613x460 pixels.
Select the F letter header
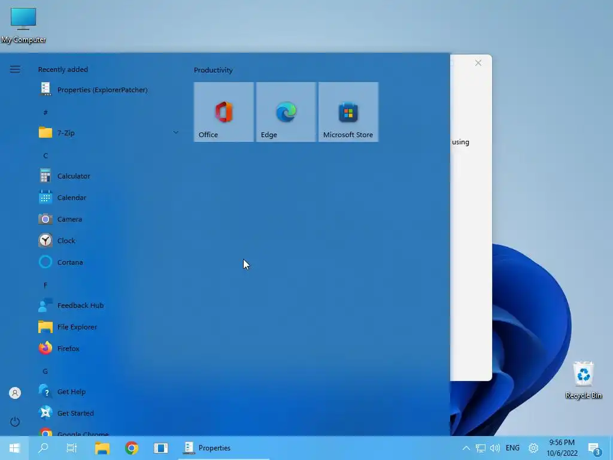click(45, 285)
